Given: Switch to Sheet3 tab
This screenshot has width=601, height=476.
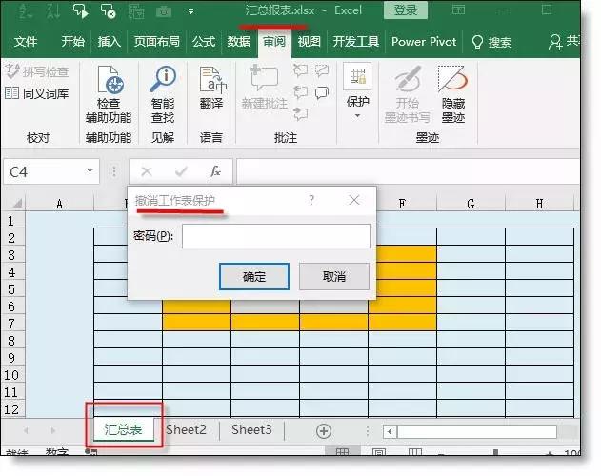Looking at the screenshot, I should pyautogui.click(x=251, y=429).
